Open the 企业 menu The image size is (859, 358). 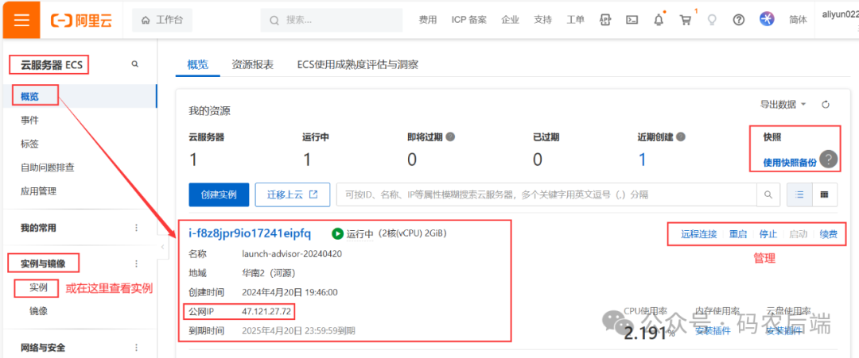(510, 20)
